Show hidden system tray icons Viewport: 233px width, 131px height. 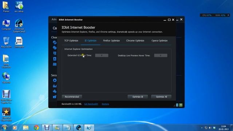coord(202,128)
